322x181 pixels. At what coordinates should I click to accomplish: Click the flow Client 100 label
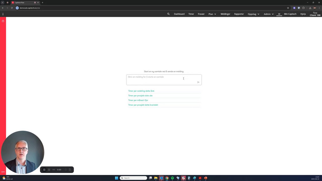pos(315,14)
